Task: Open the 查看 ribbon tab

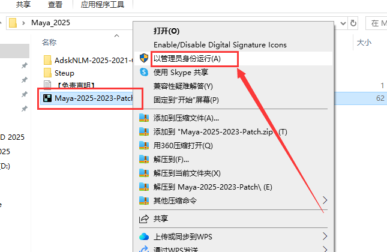Action: point(55,4)
